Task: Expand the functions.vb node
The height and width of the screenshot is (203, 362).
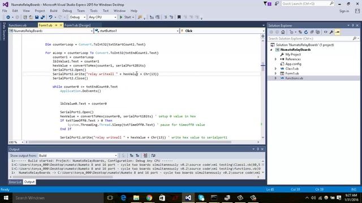Action: tap(275, 78)
